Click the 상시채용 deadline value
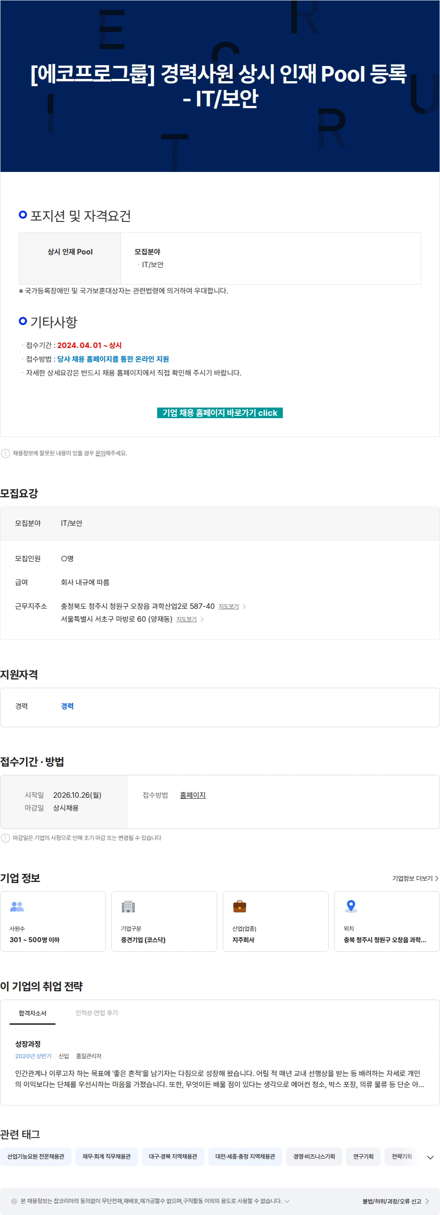Image resolution: width=440 pixels, height=1215 pixels. [66, 808]
